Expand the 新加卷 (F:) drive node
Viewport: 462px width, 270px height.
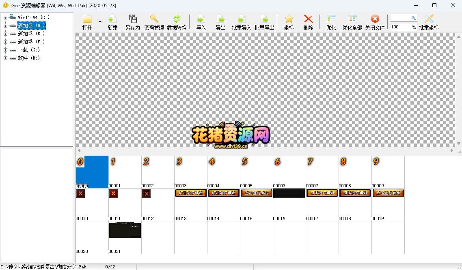pos(5,42)
